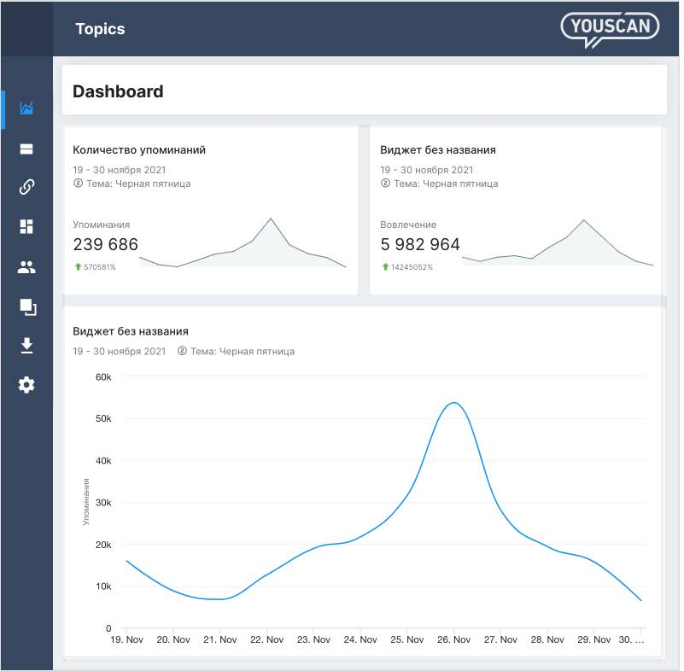Click the mentions stream card icon

coord(26,149)
